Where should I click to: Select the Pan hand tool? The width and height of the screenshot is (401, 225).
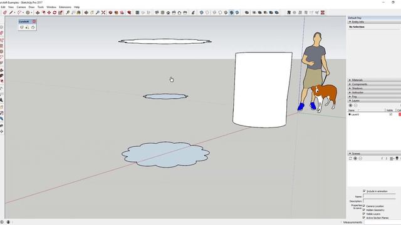(92, 12)
